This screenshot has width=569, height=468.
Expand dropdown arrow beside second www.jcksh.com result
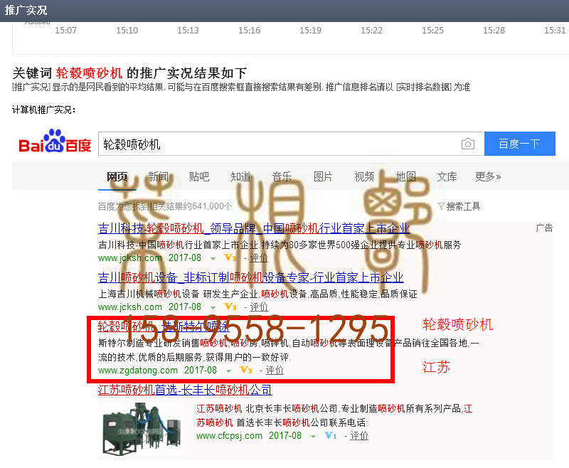coord(213,308)
